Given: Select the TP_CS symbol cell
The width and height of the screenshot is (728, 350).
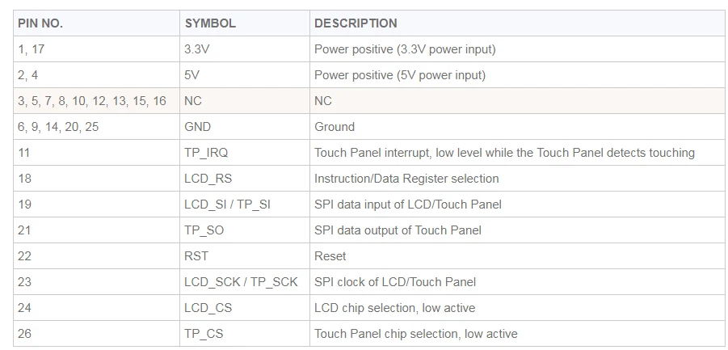Looking at the screenshot, I should click(245, 334).
